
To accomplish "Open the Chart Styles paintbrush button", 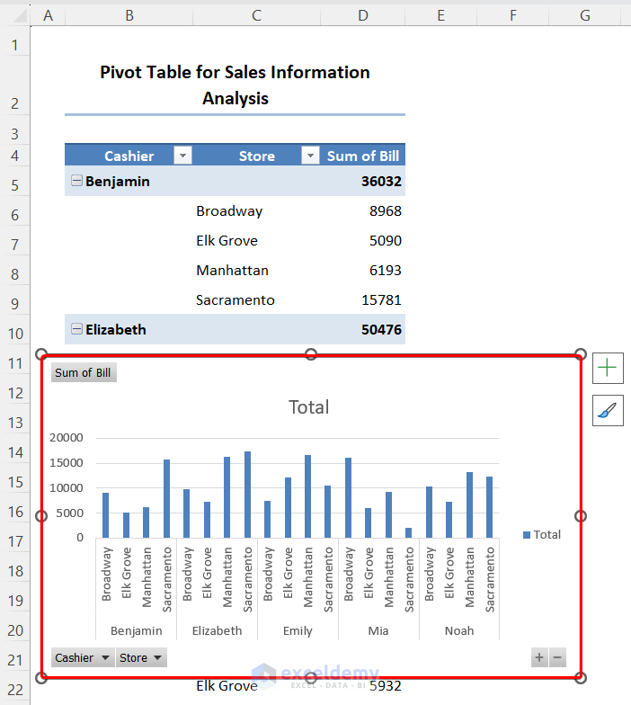I will point(608,410).
